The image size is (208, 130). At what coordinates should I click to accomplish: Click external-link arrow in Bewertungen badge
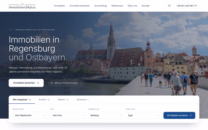point(80,83)
